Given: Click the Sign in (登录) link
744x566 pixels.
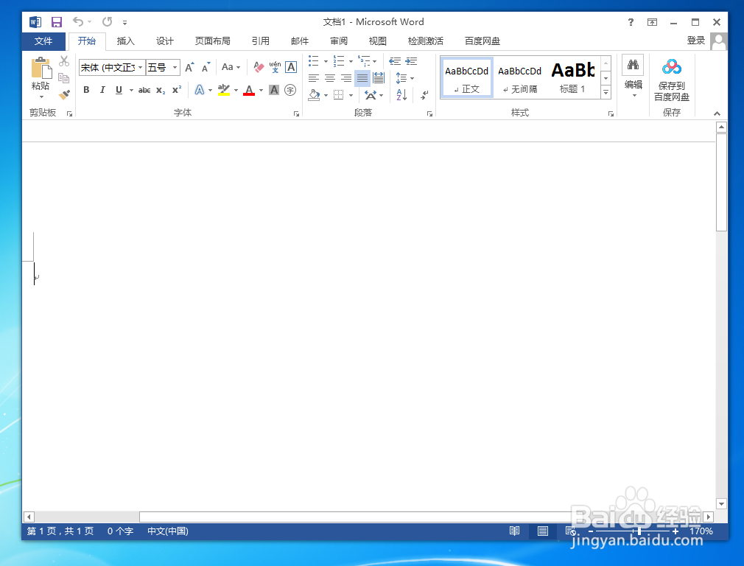Looking at the screenshot, I should click(696, 41).
